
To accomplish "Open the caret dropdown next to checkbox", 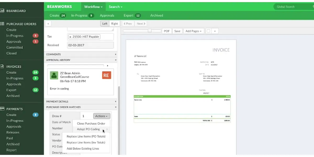I will tap(215, 31).
